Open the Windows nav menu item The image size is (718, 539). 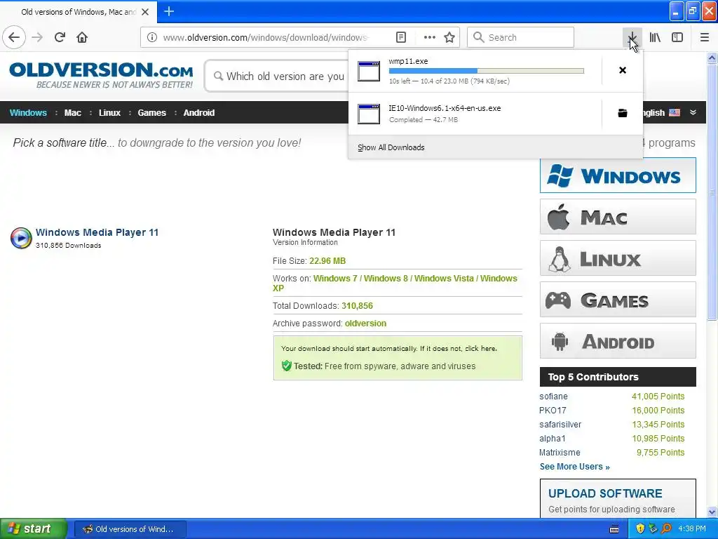coord(28,113)
